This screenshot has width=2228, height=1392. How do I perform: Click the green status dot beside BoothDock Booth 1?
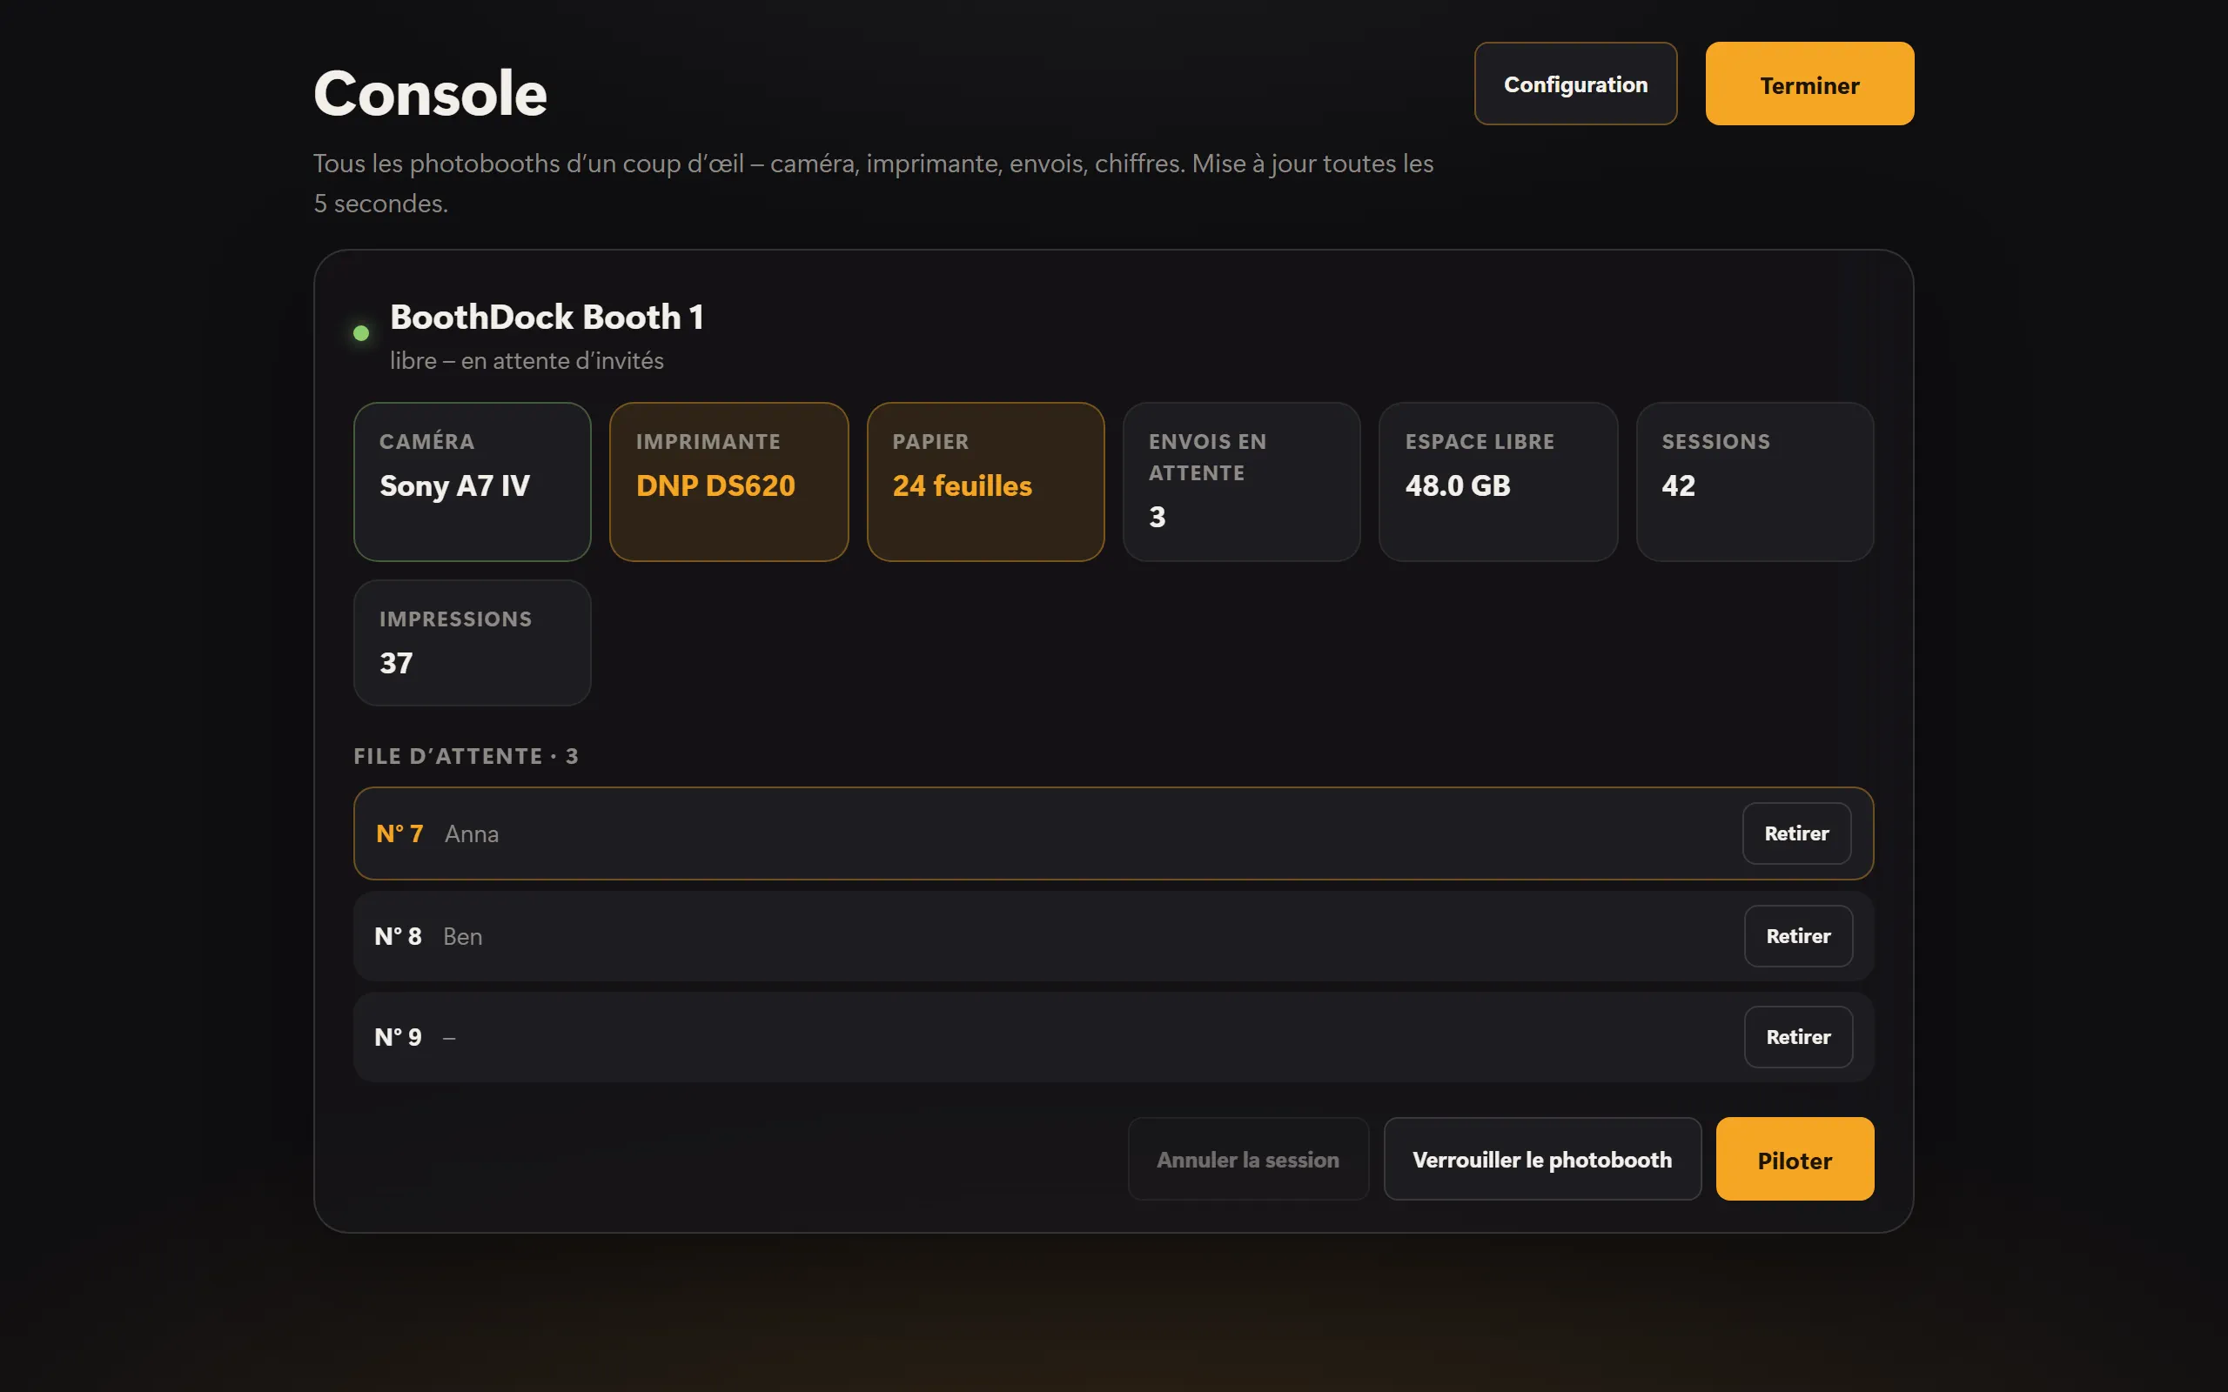pyautogui.click(x=361, y=333)
